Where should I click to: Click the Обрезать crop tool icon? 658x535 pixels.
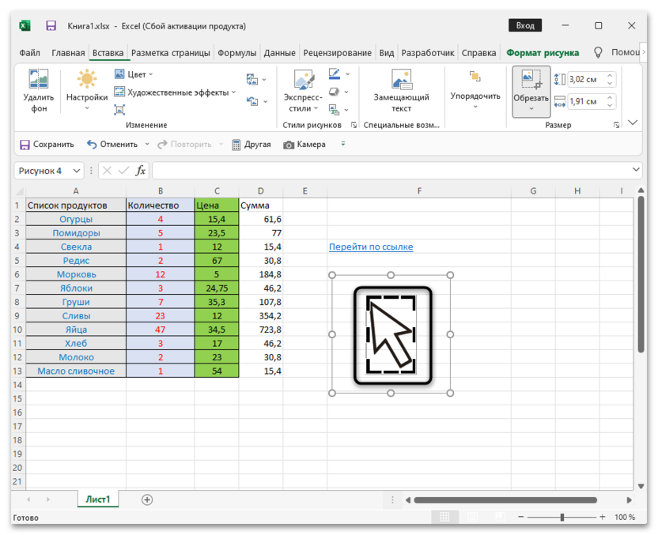[531, 80]
